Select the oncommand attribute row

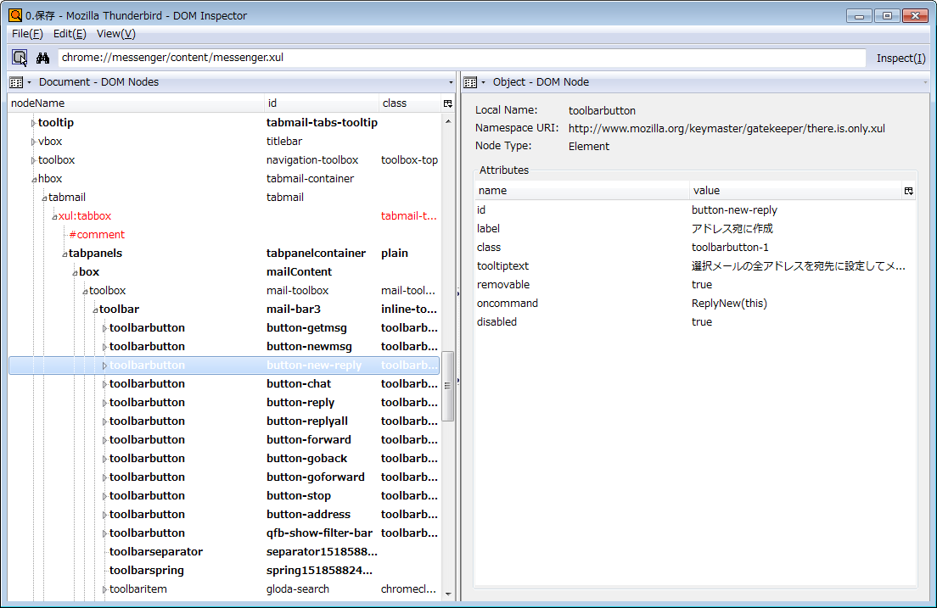point(695,303)
